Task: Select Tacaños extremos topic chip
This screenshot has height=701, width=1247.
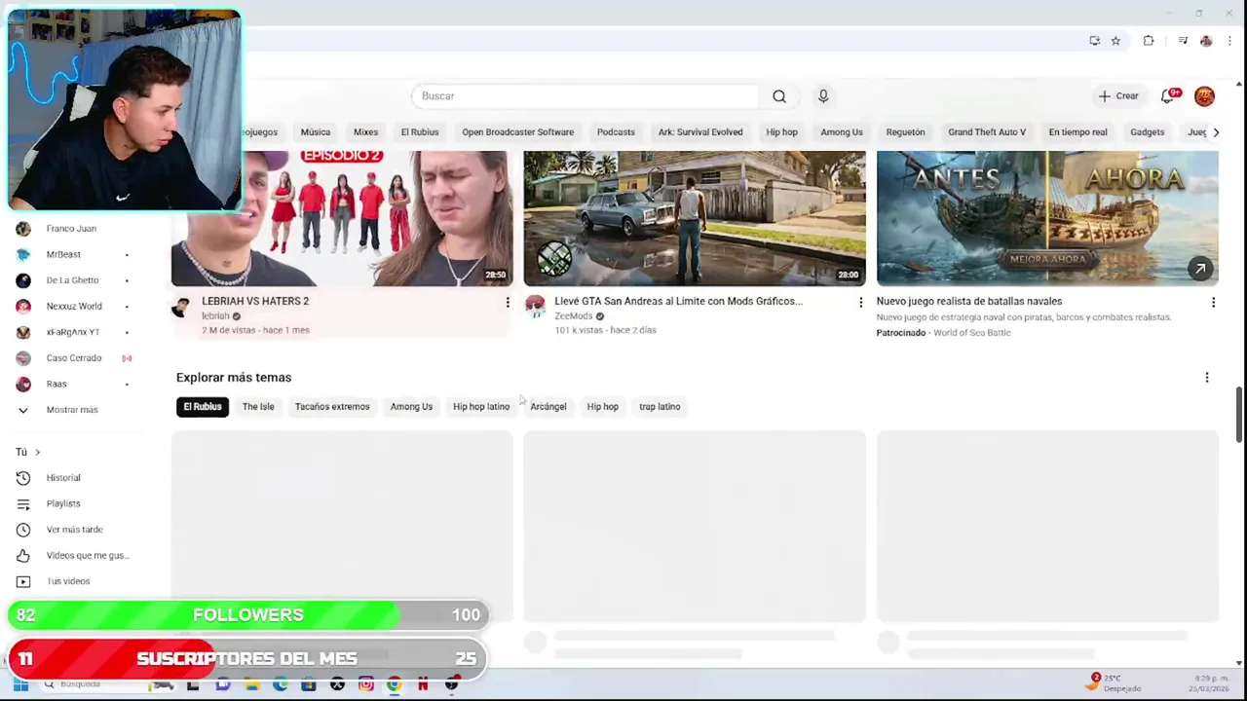Action: point(332,407)
